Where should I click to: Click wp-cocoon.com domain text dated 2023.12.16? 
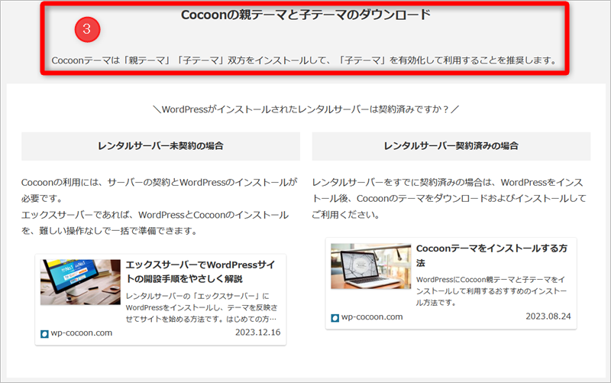coord(82,333)
